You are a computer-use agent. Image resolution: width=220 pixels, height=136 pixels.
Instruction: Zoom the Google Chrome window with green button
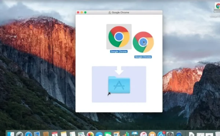pos(85,12)
